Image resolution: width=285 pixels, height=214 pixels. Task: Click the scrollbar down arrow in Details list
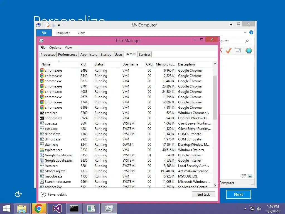pyautogui.click(x=215, y=185)
